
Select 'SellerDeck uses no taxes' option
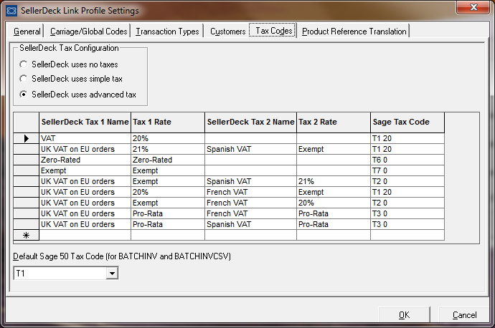pyautogui.click(x=24, y=64)
